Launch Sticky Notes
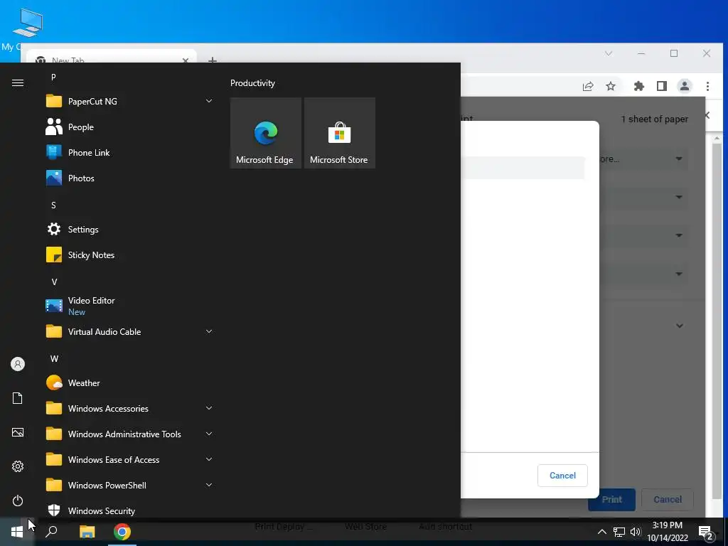This screenshot has height=546, width=728. 129,255
